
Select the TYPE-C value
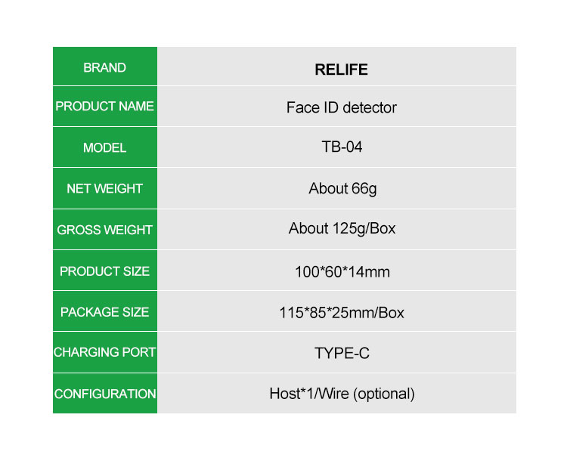342,353
